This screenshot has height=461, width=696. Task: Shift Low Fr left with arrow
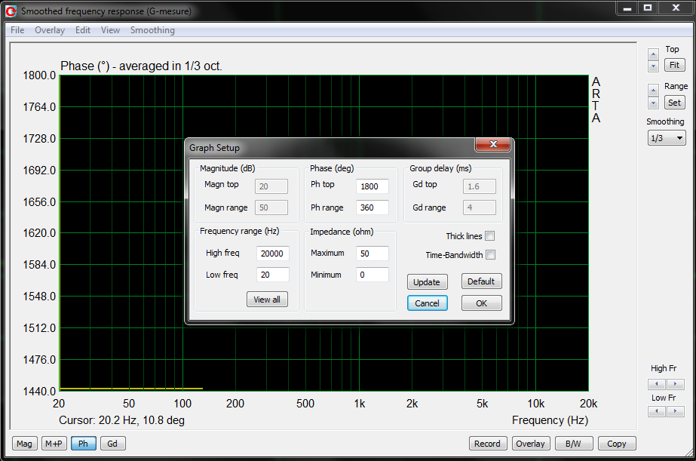point(657,411)
